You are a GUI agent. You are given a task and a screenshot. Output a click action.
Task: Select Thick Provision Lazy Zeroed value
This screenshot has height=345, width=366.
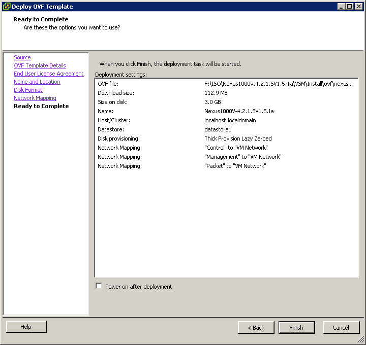238,139
